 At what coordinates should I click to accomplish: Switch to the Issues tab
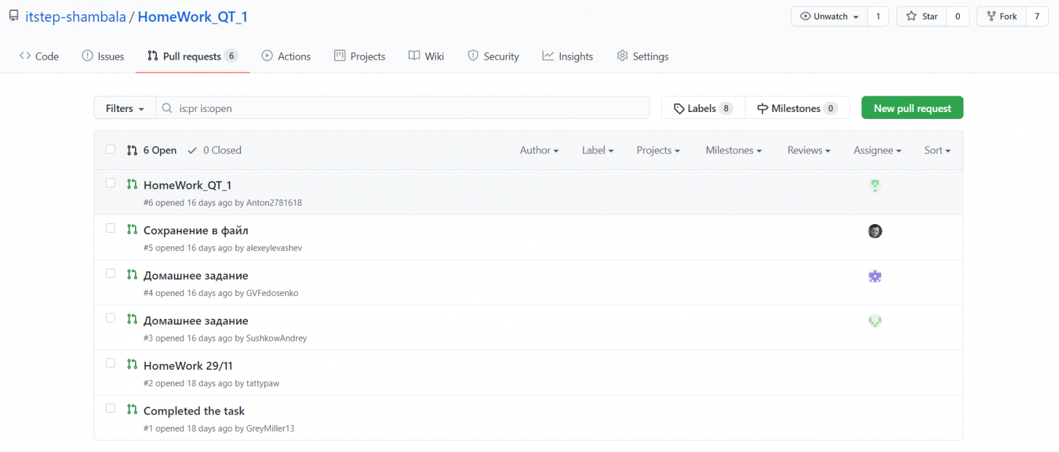103,56
